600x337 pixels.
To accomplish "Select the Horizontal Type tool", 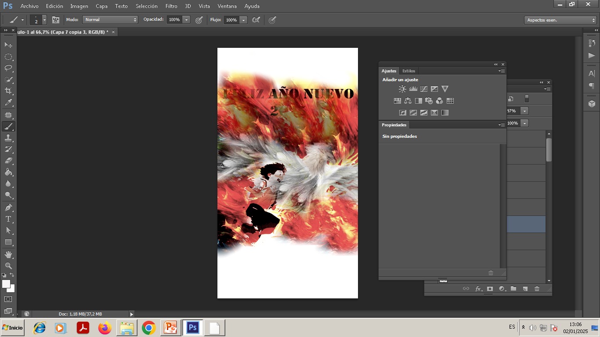I will [8, 219].
